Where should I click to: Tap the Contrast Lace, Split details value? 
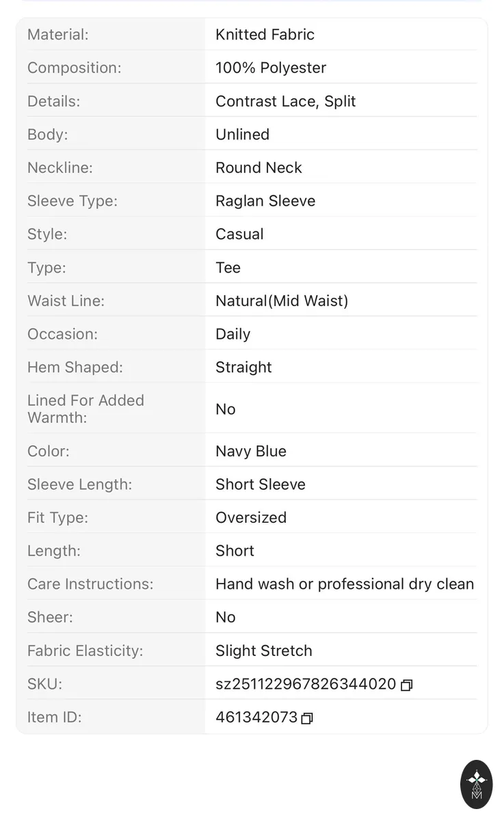coord(286,101)
